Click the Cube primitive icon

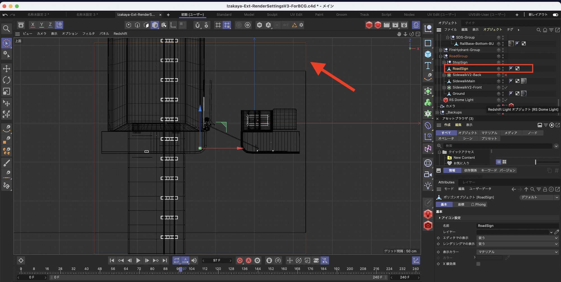click(428, 54)
